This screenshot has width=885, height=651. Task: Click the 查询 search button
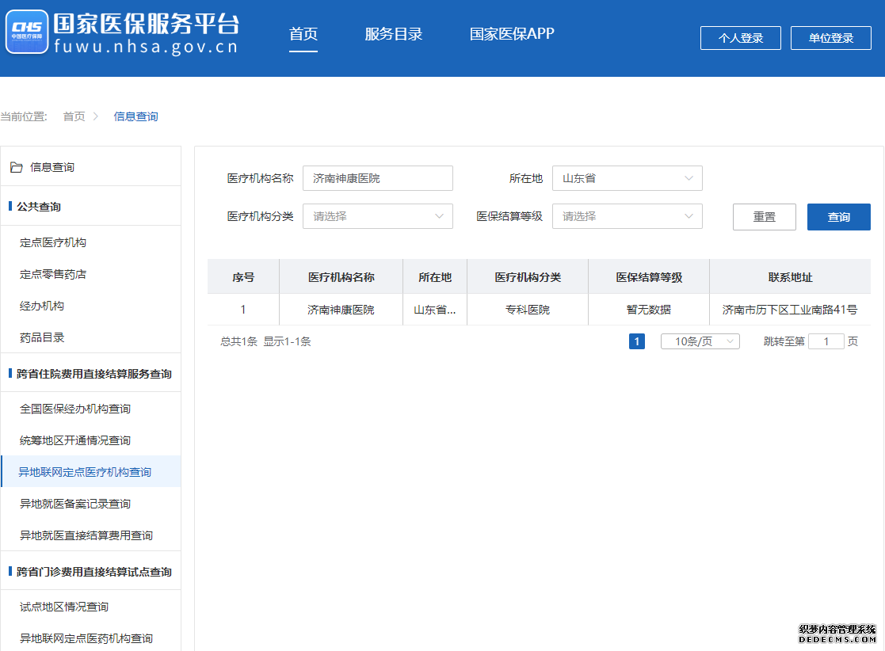839,217
